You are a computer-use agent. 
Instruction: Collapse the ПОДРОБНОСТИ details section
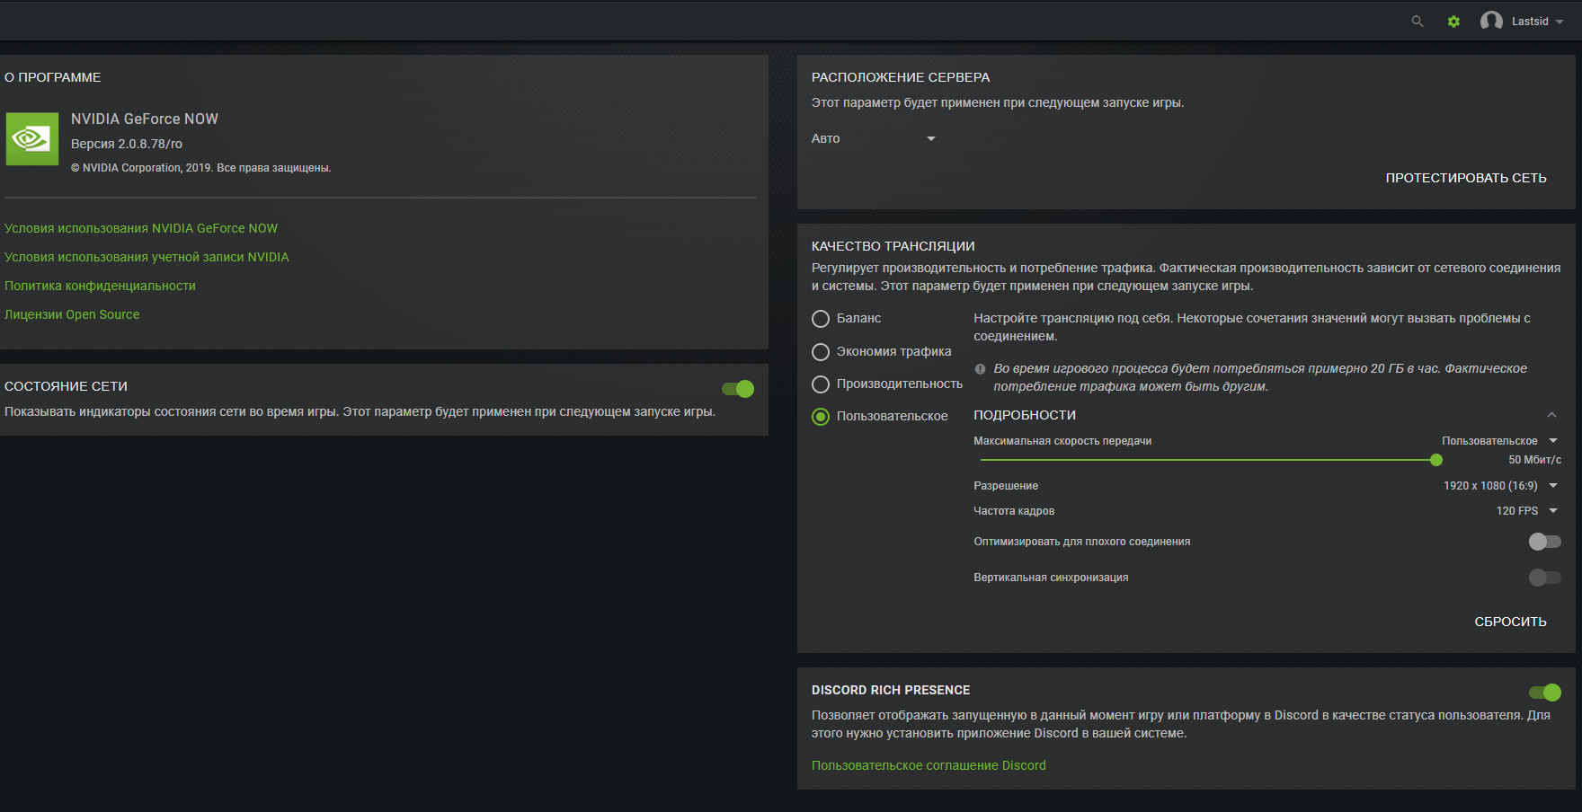point(1551,415)
